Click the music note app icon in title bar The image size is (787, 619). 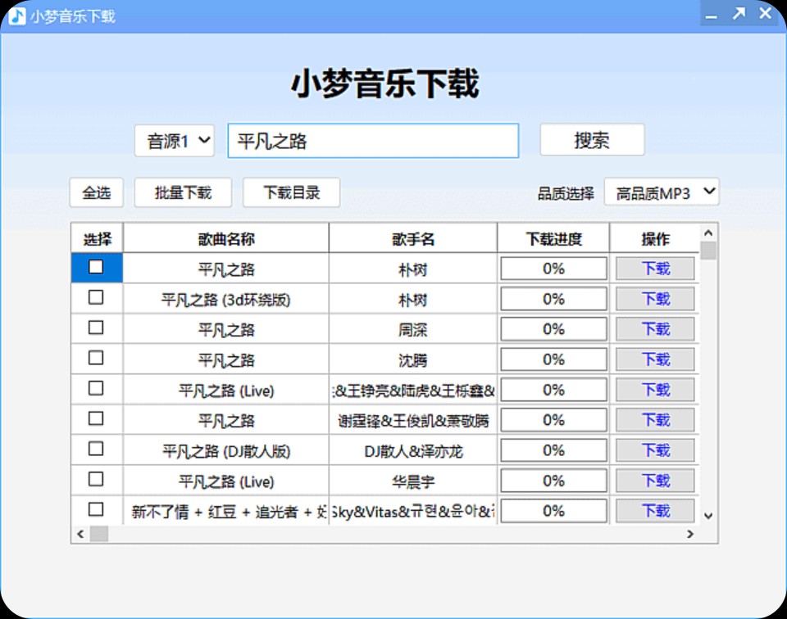click(x=17, y=16)
